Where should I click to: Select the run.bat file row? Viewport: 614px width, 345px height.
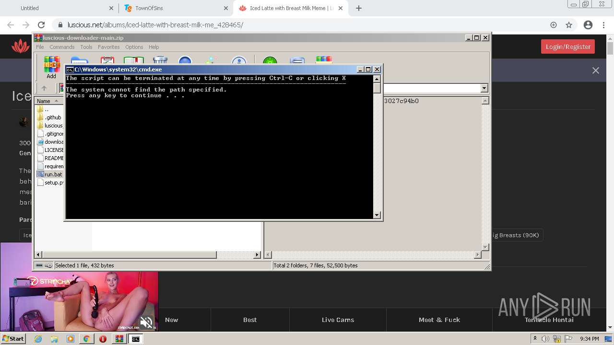pos(50,174)
